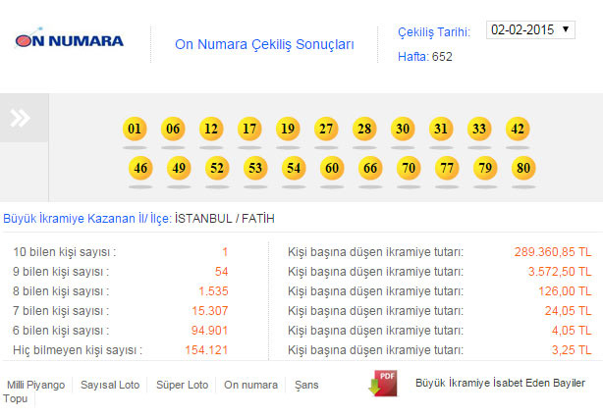Screen dimensions: 603x417
Task: Click the winner count 1.535
Action: 213,291
